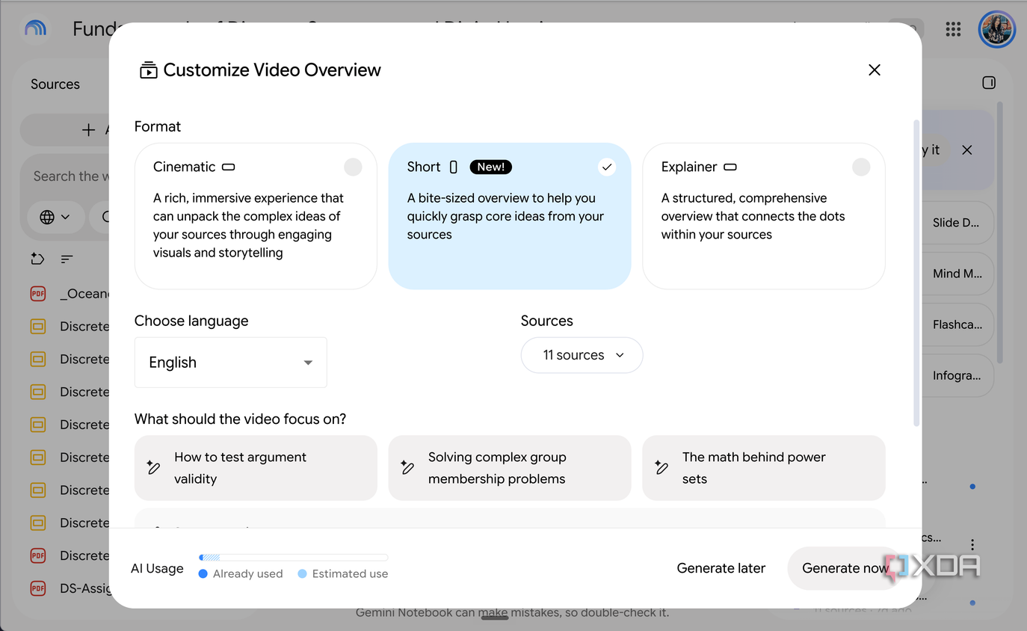Viewport: 1027px width, 631px height.
Task: Open the three-dot more options menu
Action: 972,545
